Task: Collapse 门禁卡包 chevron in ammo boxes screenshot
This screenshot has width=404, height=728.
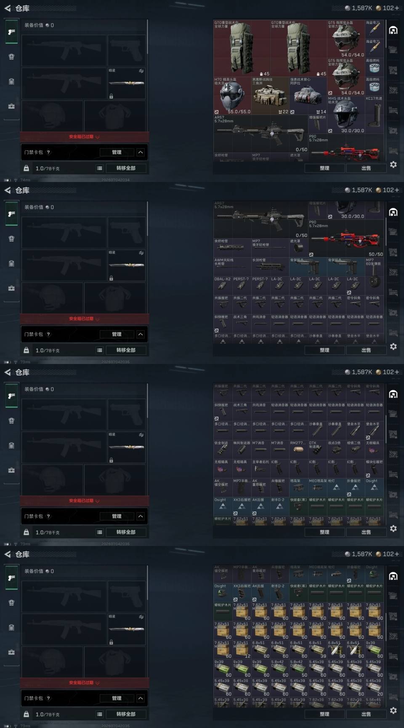Action: [x=141, y=698]
